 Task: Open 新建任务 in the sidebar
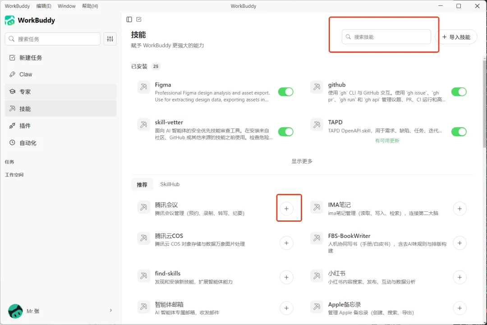60,58
